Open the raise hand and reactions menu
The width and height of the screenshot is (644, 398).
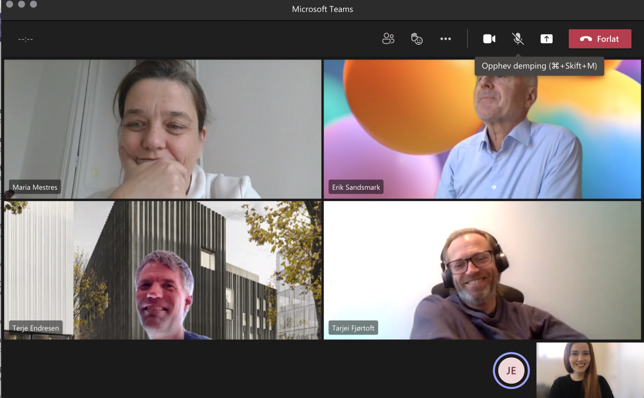417,39
